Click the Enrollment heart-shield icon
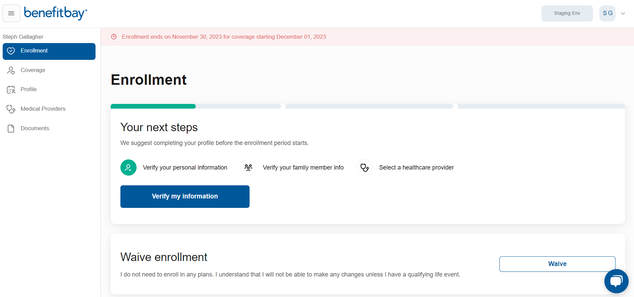This screenshot has width=634, height=297. point(11,51)
